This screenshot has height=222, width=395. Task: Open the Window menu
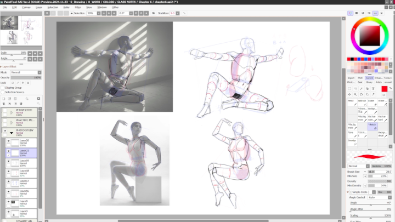(102, 7)
